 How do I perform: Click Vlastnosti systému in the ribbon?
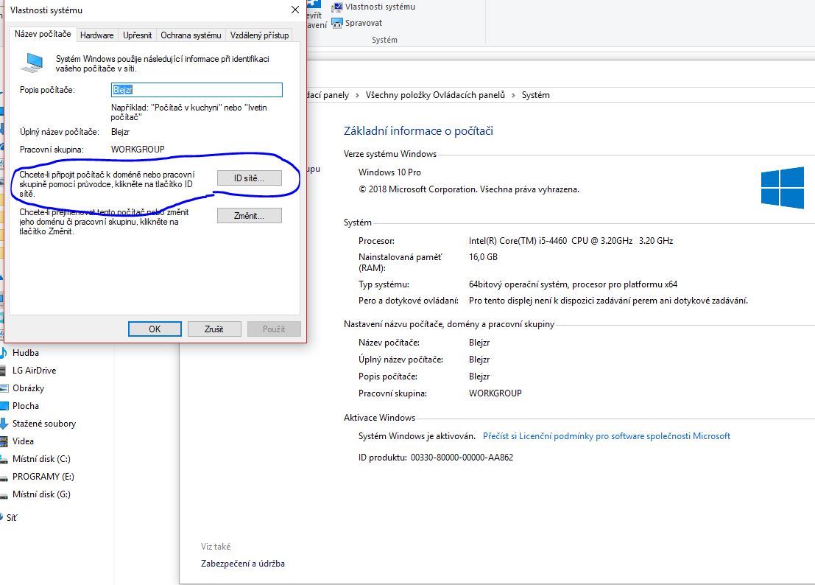tap(380, 7)
